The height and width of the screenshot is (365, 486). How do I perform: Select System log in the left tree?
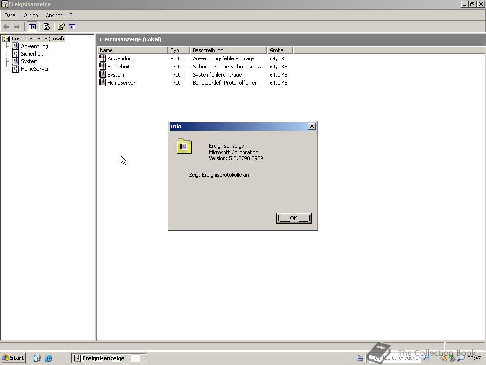tap(29, 61)
